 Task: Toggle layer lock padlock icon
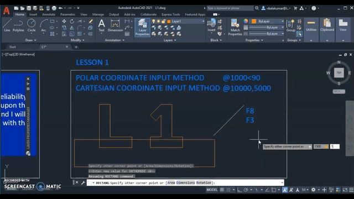[x=164, y=21]
